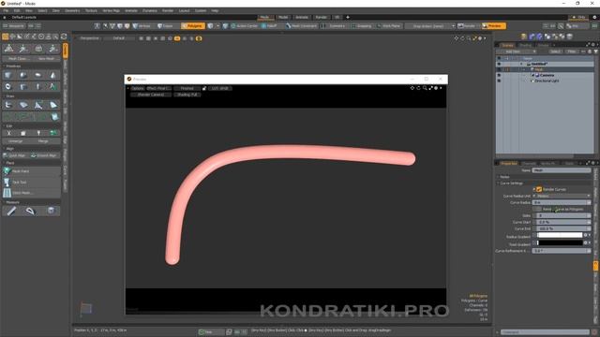Click the Mesh Paint tool
This screenshot has height=337, width=600.
31,171
